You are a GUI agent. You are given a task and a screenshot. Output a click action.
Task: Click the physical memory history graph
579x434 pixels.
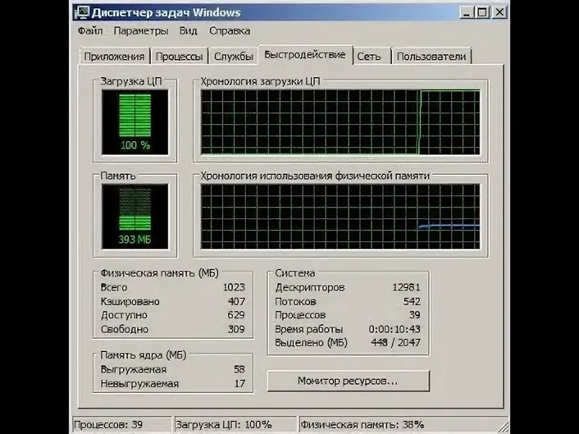point(340,216)
